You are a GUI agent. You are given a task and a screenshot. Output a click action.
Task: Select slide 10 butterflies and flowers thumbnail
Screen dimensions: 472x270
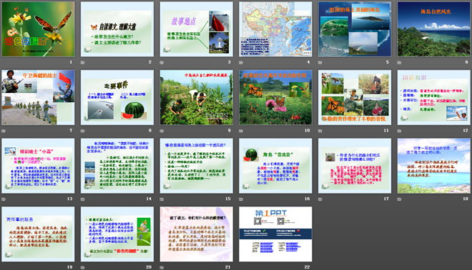[x=275, y=97]
